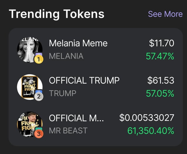Viewport: 187px width, 154px height.
Task: Click the silver rank 2 badge
Action: point(39,97)
